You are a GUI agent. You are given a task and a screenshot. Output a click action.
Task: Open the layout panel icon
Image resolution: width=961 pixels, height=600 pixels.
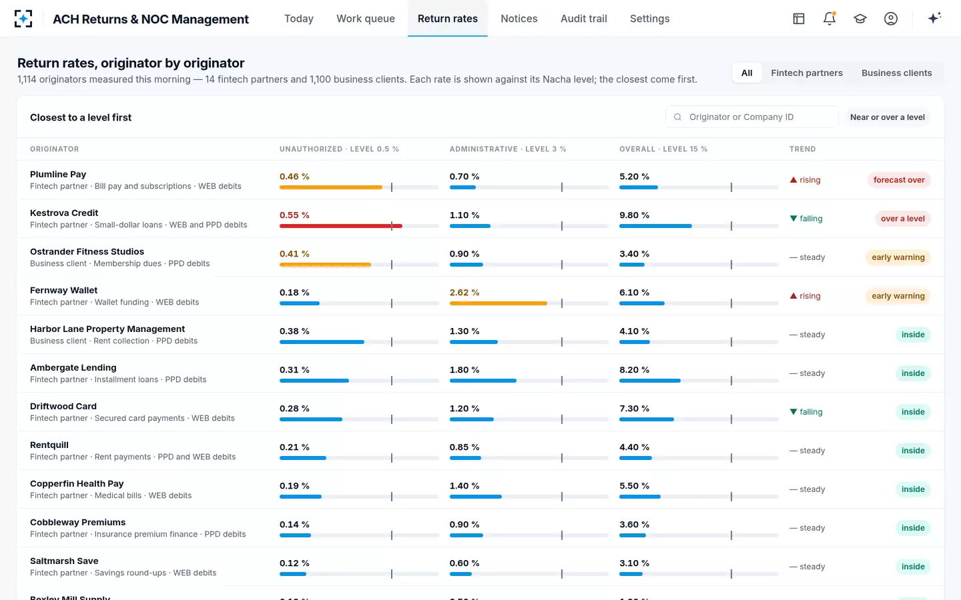799,19
